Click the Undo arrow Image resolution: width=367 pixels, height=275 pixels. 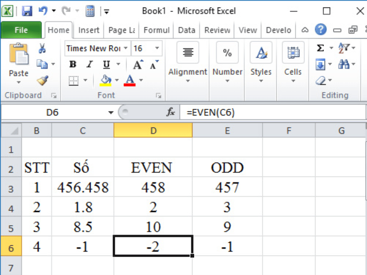(x=43, y=10)
